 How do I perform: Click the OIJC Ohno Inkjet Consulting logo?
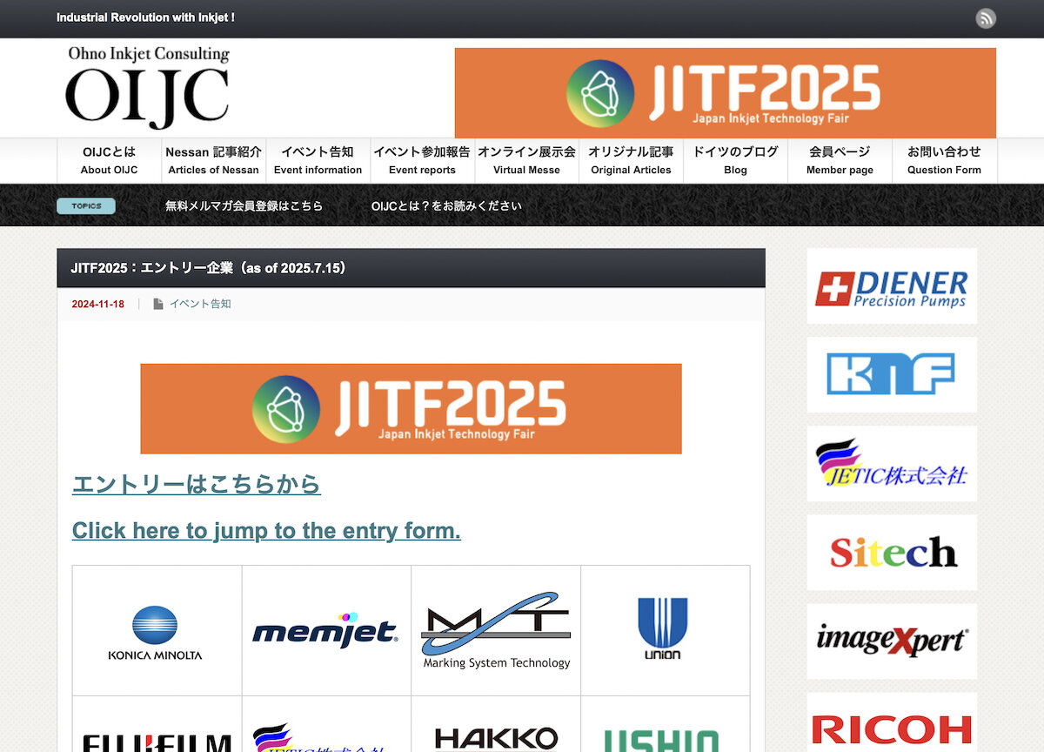click(147, 87)
